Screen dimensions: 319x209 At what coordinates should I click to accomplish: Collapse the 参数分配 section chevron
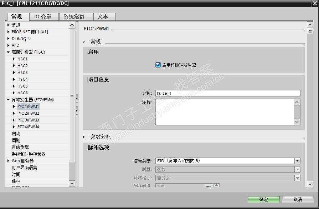pos(84,137)
